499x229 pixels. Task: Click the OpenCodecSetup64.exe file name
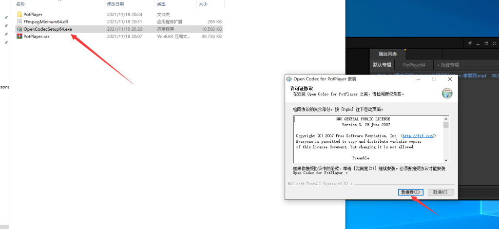coord(48,29)
